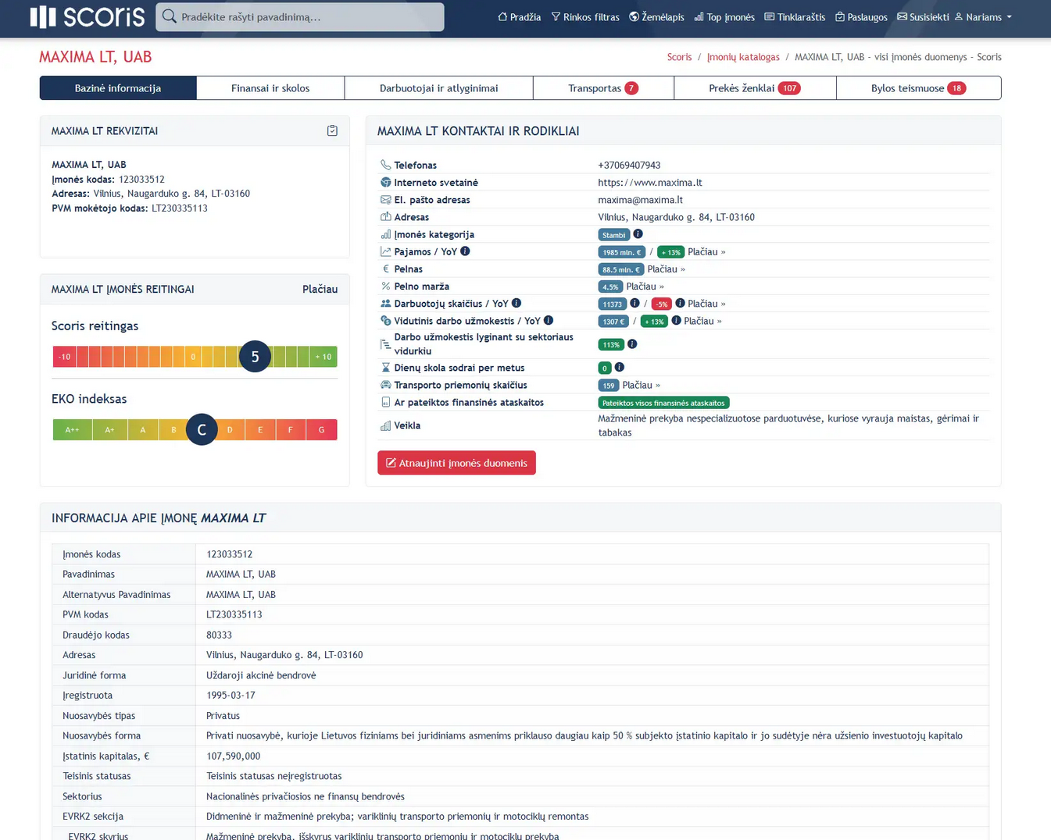Screen dimensions: 1051x840
Task: Go to Pradžia in the top navigation
Action: click(x=520, y=16)
